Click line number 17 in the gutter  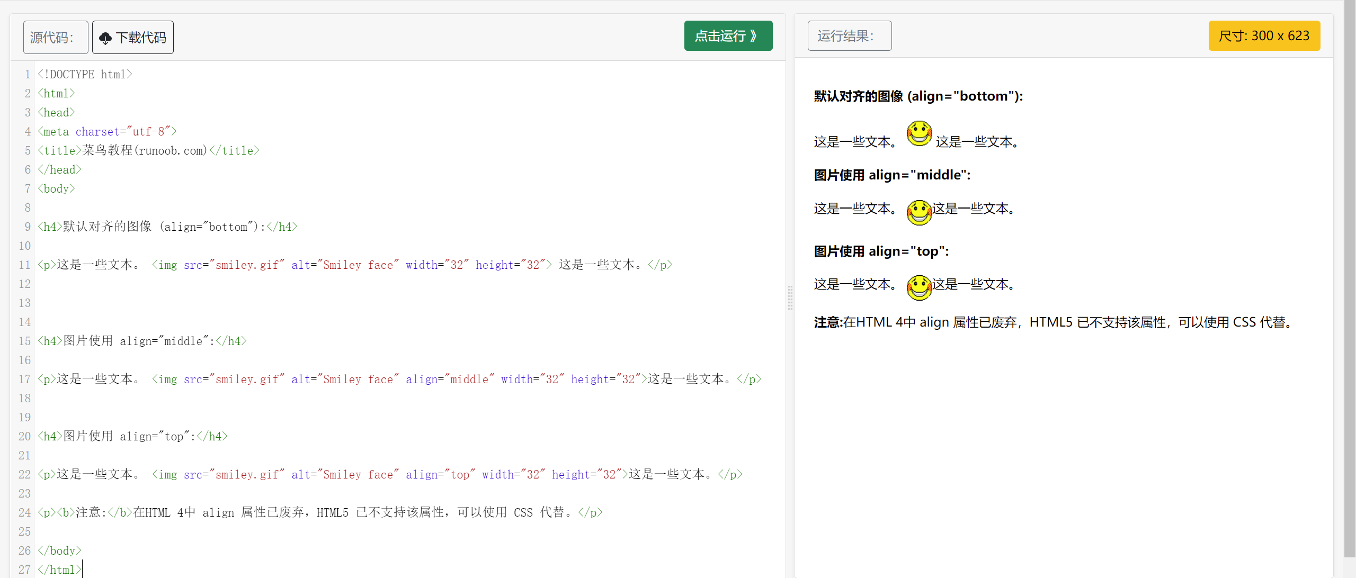pos(24,380)
